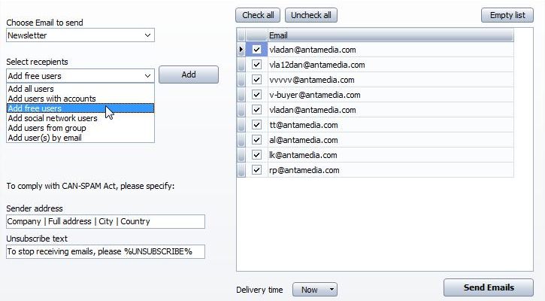Click email text al@antamedia.com

click(x=304, y=140)
